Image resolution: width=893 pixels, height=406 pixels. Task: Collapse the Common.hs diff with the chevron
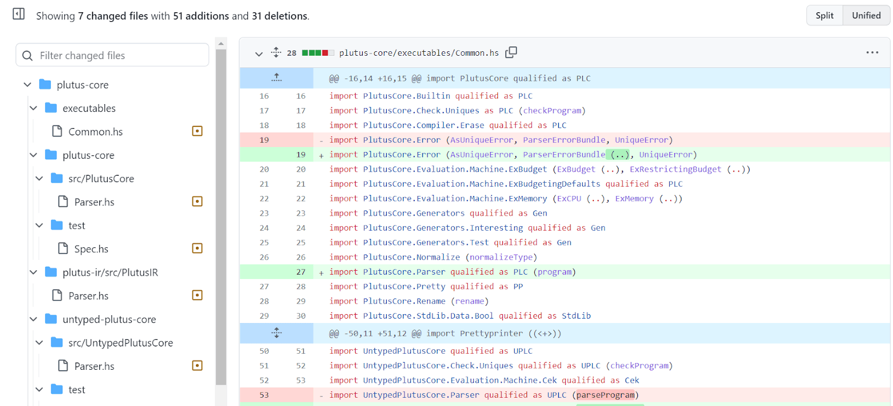click(258, 53)
